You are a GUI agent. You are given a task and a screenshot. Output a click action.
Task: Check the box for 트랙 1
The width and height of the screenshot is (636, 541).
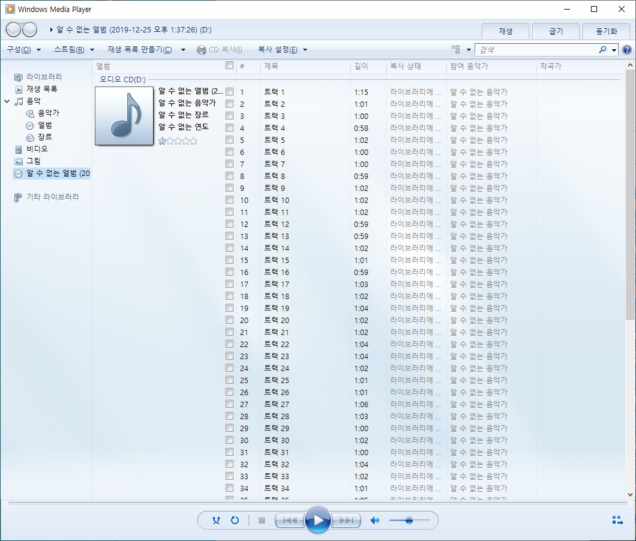[x=230, y=92]
